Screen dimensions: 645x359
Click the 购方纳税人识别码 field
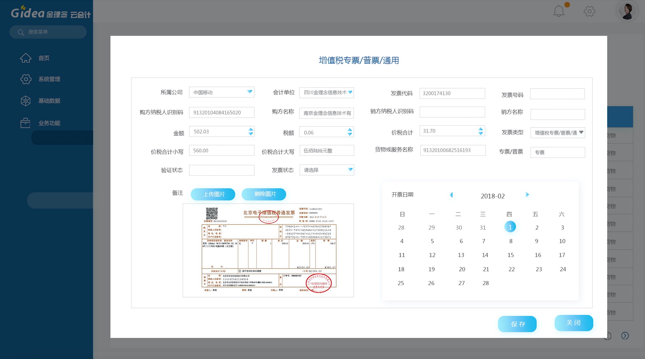click(222, 112)
